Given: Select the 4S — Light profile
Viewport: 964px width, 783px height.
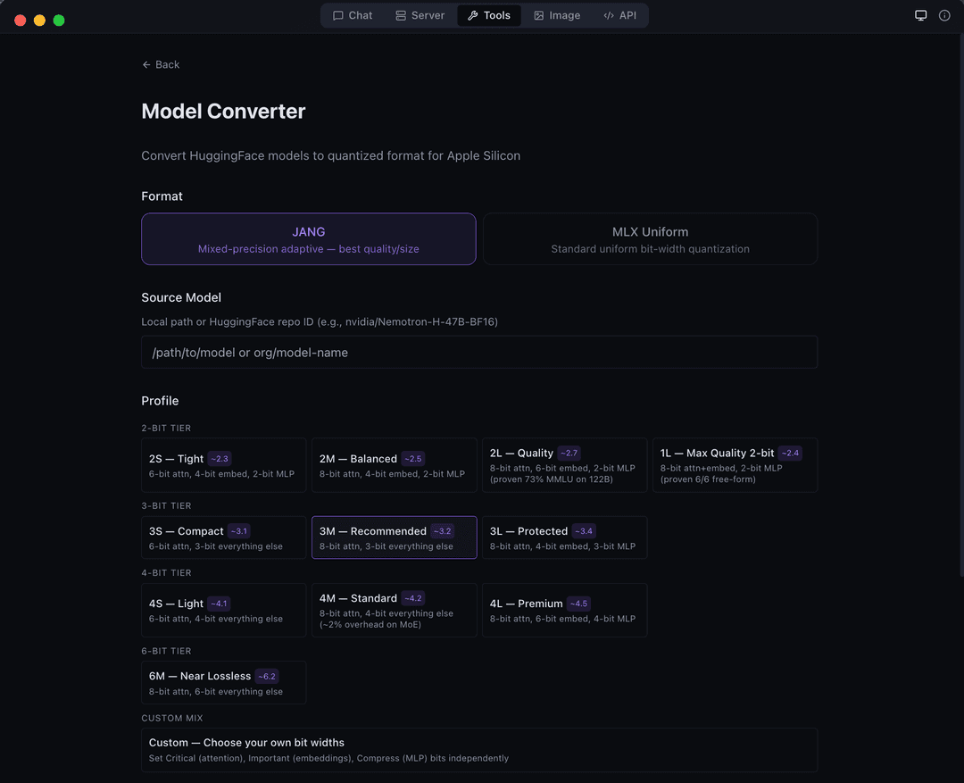Looking at the screenshot, I should (224, 610).
